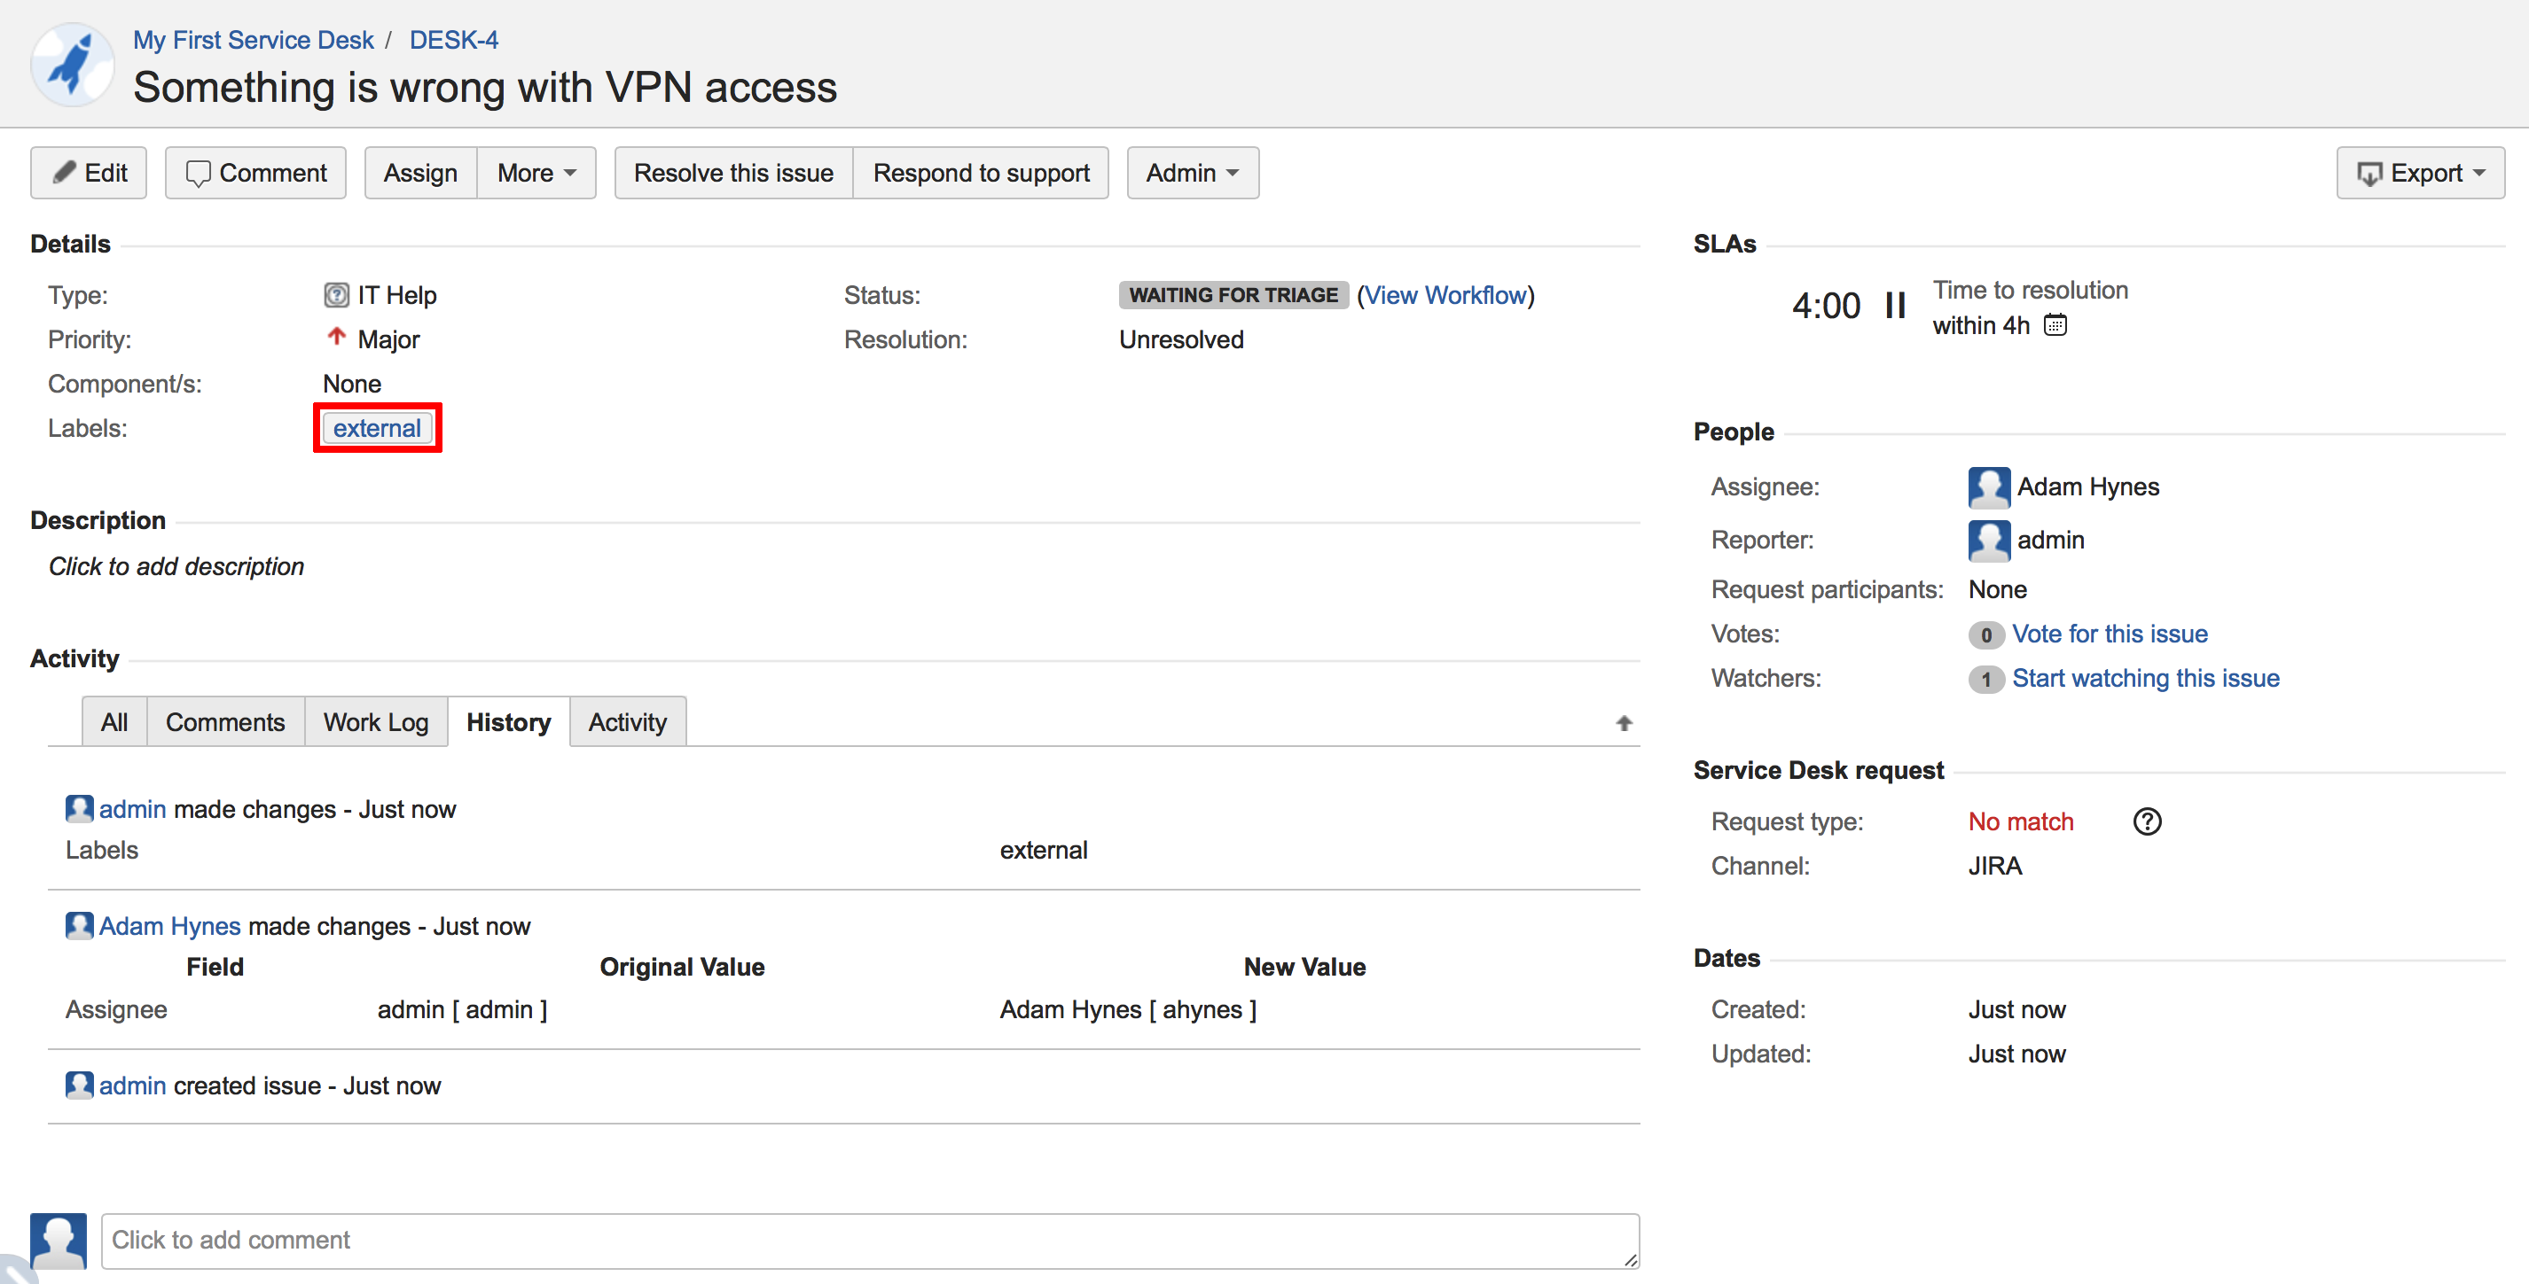2529x1284 pixels.
Task: Open the Activity tab
Action: point(627,722)
